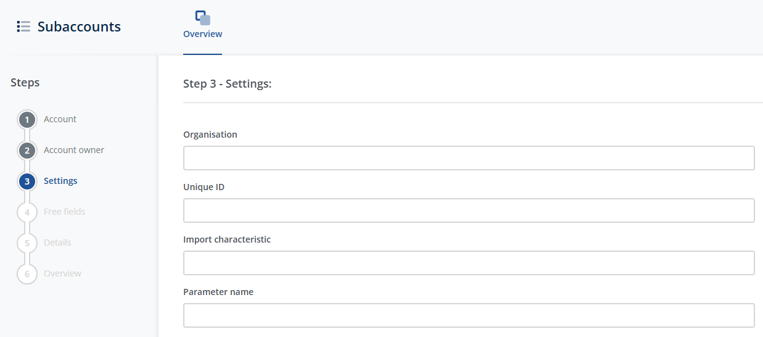The width and height of the screenshot is (763, 337).
Task: Go to the Details step
Action: click(57, 243)
